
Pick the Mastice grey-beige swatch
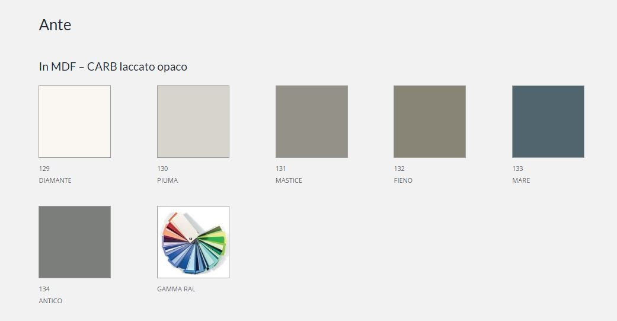(x=312, y=122)
